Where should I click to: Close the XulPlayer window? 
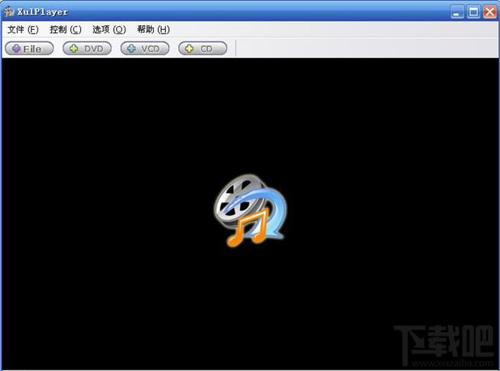(490, 12)
